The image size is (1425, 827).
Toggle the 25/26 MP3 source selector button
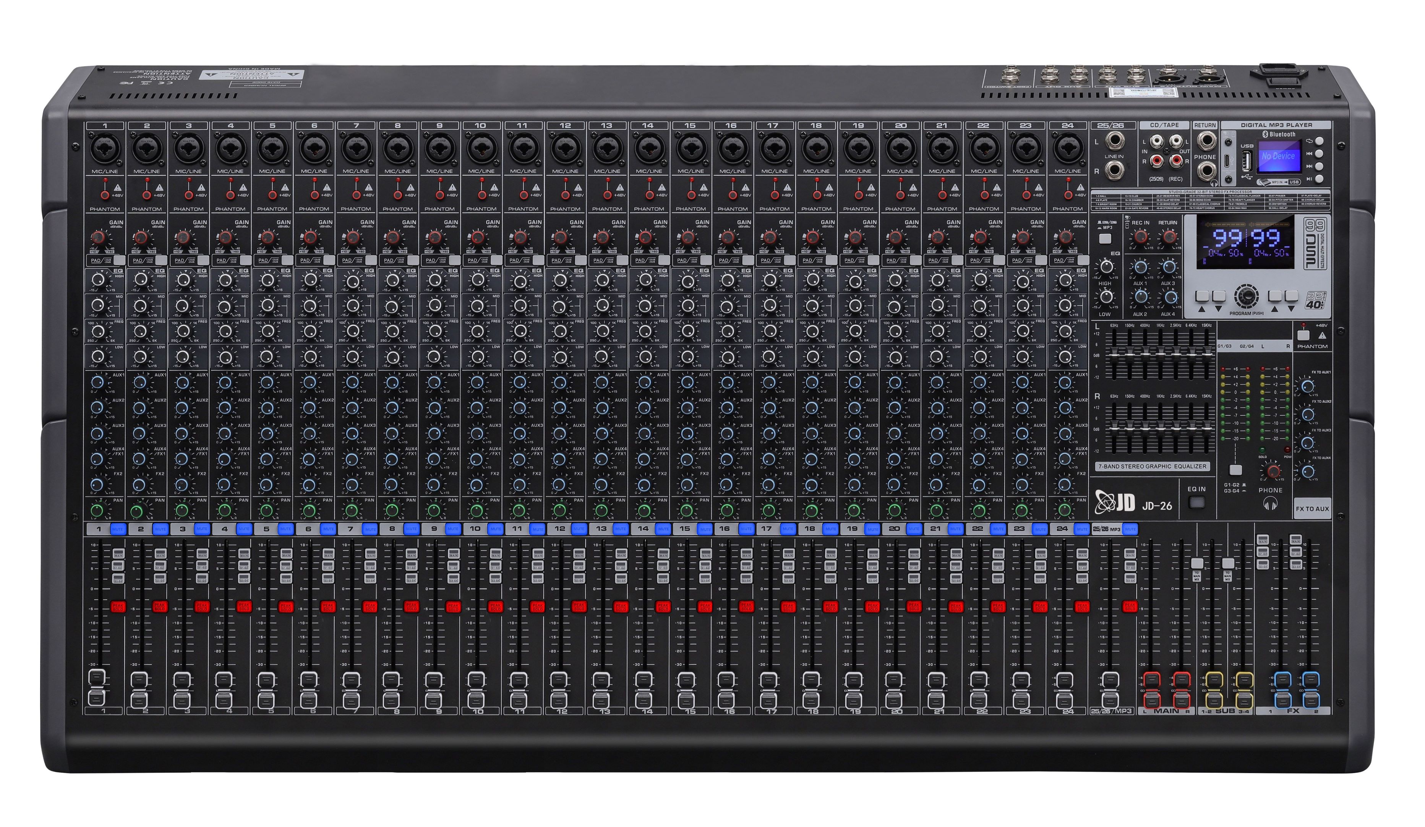pos(1105,238)
